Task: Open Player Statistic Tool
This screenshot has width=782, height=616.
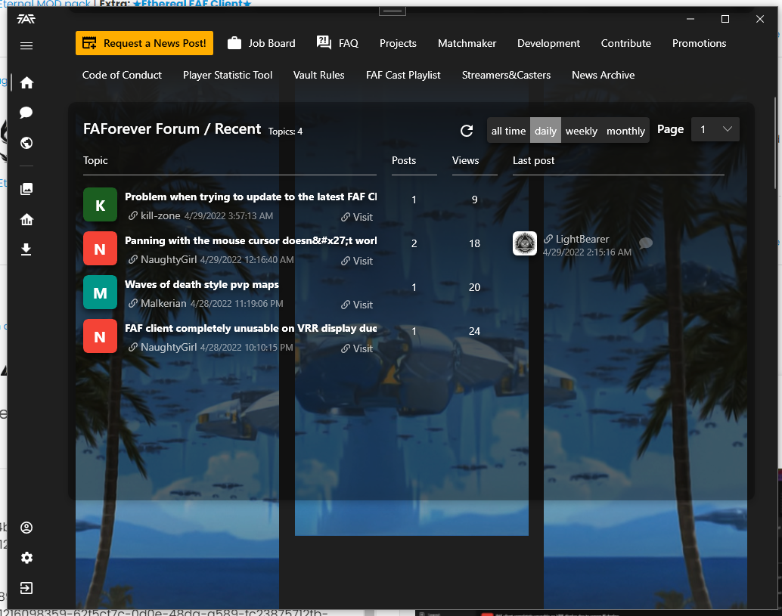Action: pos(228,76)
